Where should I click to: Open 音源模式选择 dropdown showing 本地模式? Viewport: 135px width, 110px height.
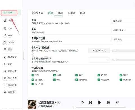(123, 40)
